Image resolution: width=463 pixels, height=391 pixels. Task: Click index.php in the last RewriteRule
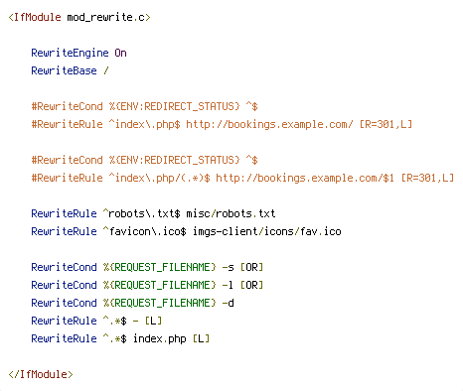[x=159, y=338]
